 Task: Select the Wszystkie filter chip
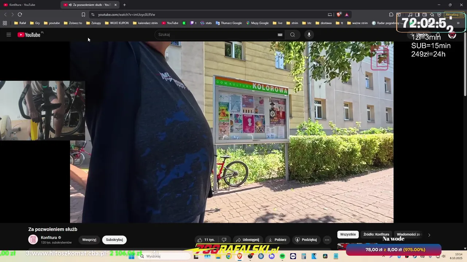coord(348,234)
